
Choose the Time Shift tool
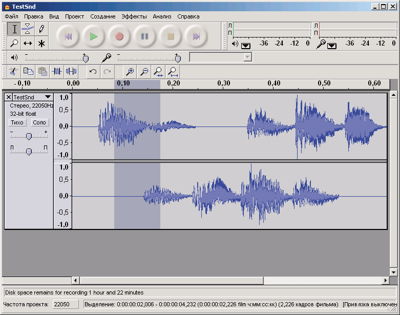[x=28, y=43]
